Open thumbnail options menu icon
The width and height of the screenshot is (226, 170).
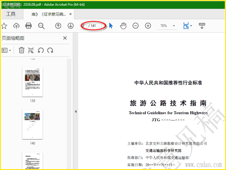6,50
